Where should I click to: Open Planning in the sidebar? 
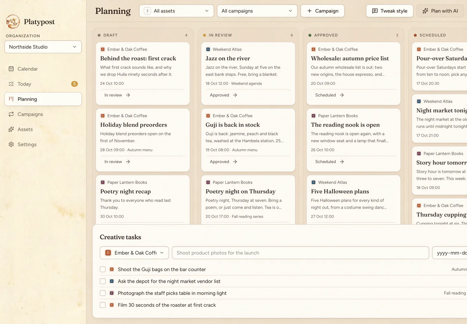coord(43,99)
